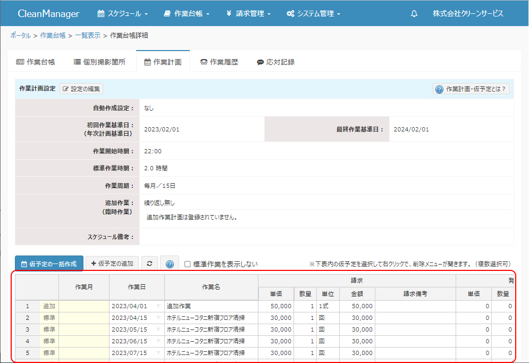Image resolution: width=529 pixels, height=363 pixels.
Task: Click 仮予定の一括作成 button
Action: [x=49, y=263]
